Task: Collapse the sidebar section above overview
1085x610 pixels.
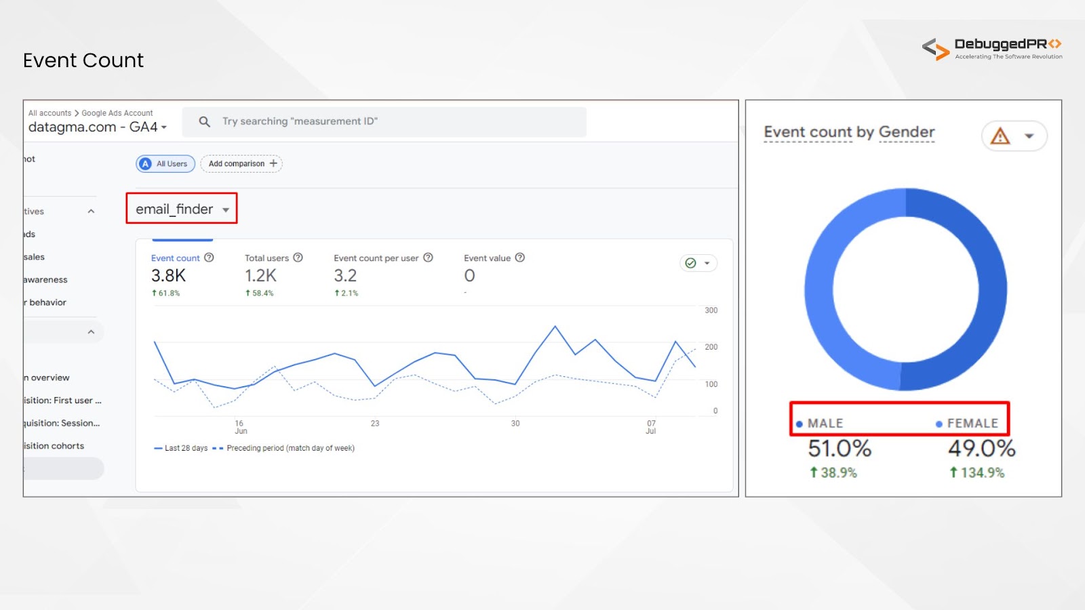Action: pyautogui.click(x=91, y=332)
